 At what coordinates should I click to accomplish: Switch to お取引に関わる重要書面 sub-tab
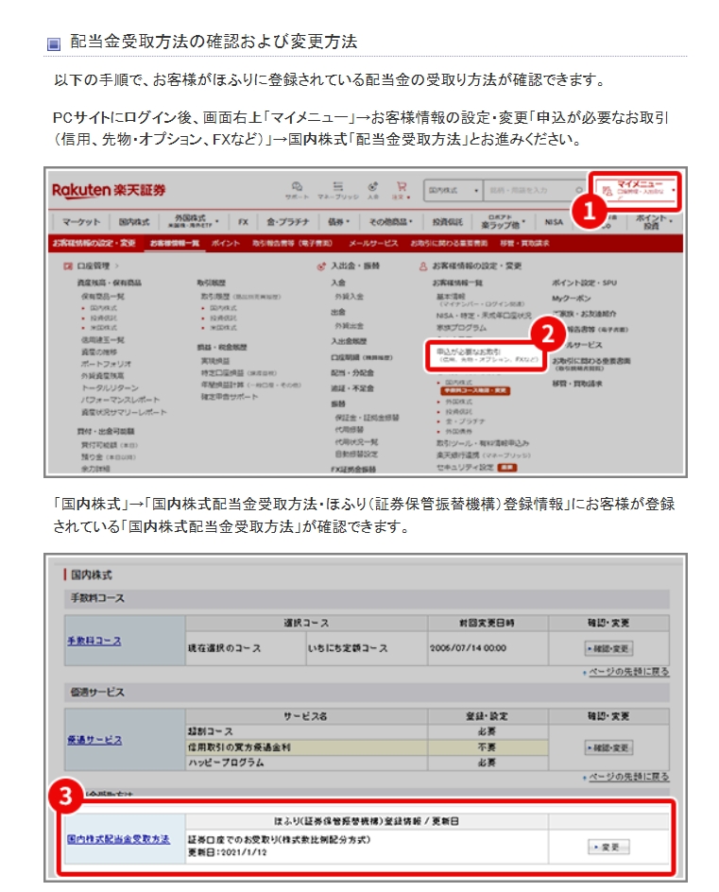pos(449,244)
